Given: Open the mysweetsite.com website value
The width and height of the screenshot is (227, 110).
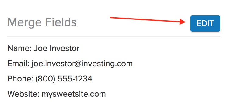Looking at the screenshot, I should pos(74,95).
